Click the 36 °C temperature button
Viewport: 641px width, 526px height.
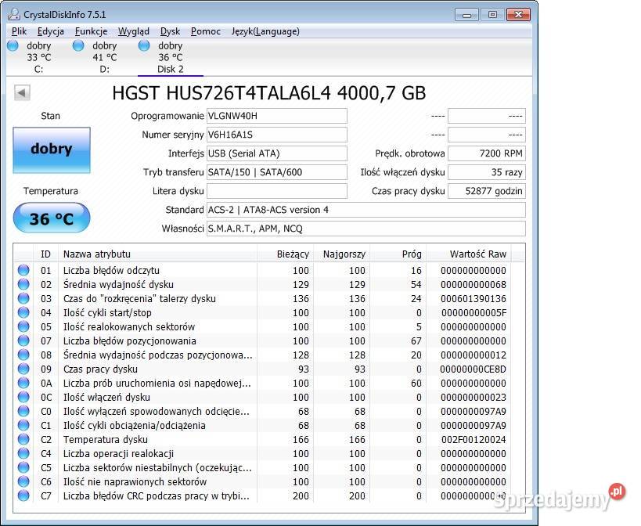tap(52, 218)
